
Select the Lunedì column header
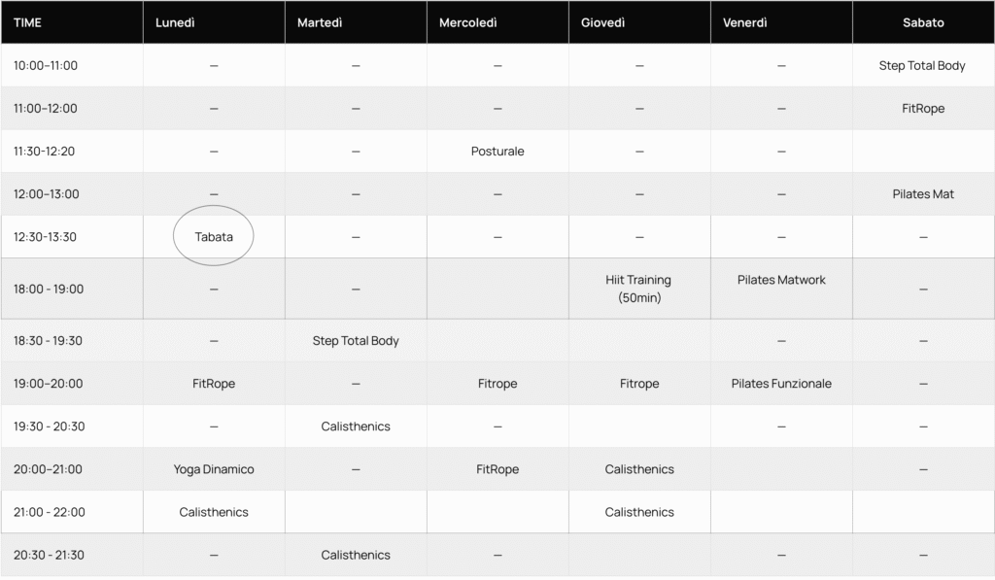(x=175, y=22)
